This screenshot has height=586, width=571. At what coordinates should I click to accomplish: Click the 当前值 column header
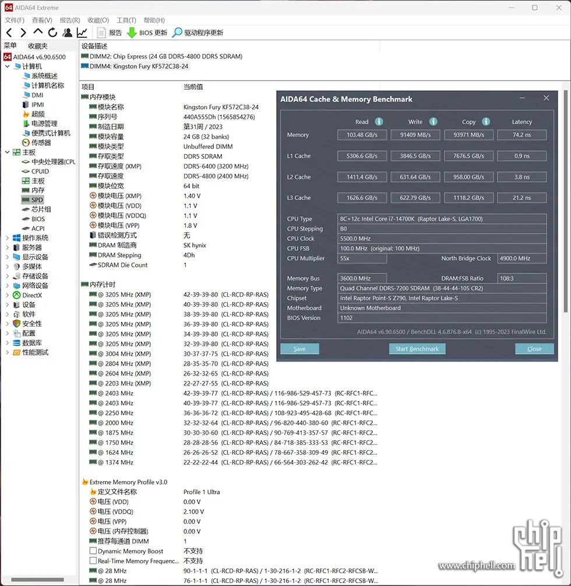coord(193,87)
